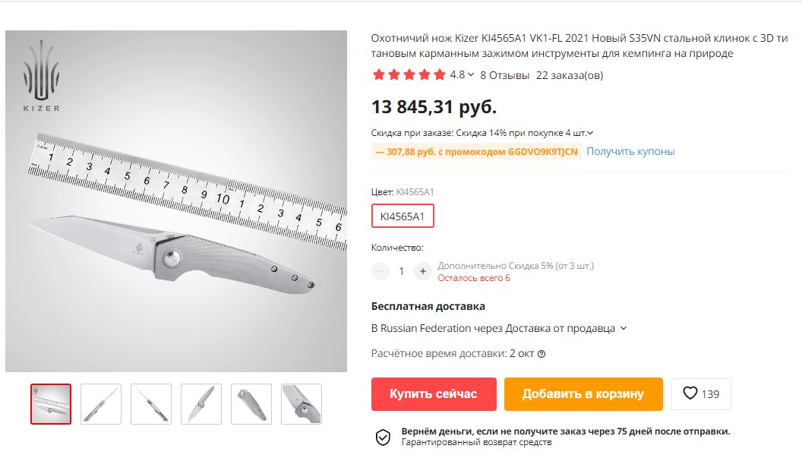Click the minus icon to decrease quantity
The width and height of the screenshot is (802, 455).
[x=380, y=270]
